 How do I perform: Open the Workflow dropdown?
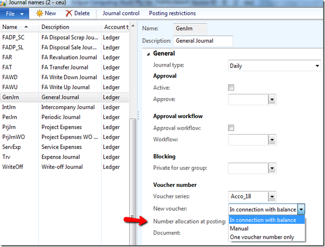(272, 140)
